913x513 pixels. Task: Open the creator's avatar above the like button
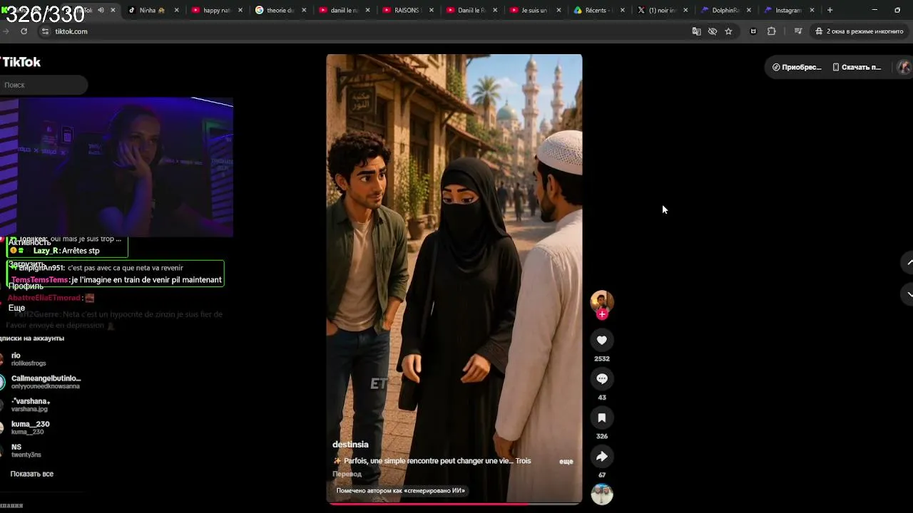[x=602, y=301]
